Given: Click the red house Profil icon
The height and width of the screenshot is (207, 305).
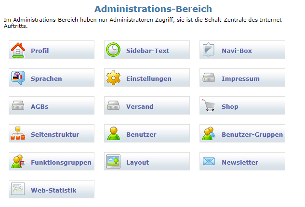Looking at the screenshot, I should pyautogui.click(x=18, y=50).
